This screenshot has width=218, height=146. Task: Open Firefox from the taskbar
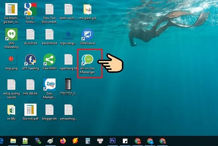63,140
